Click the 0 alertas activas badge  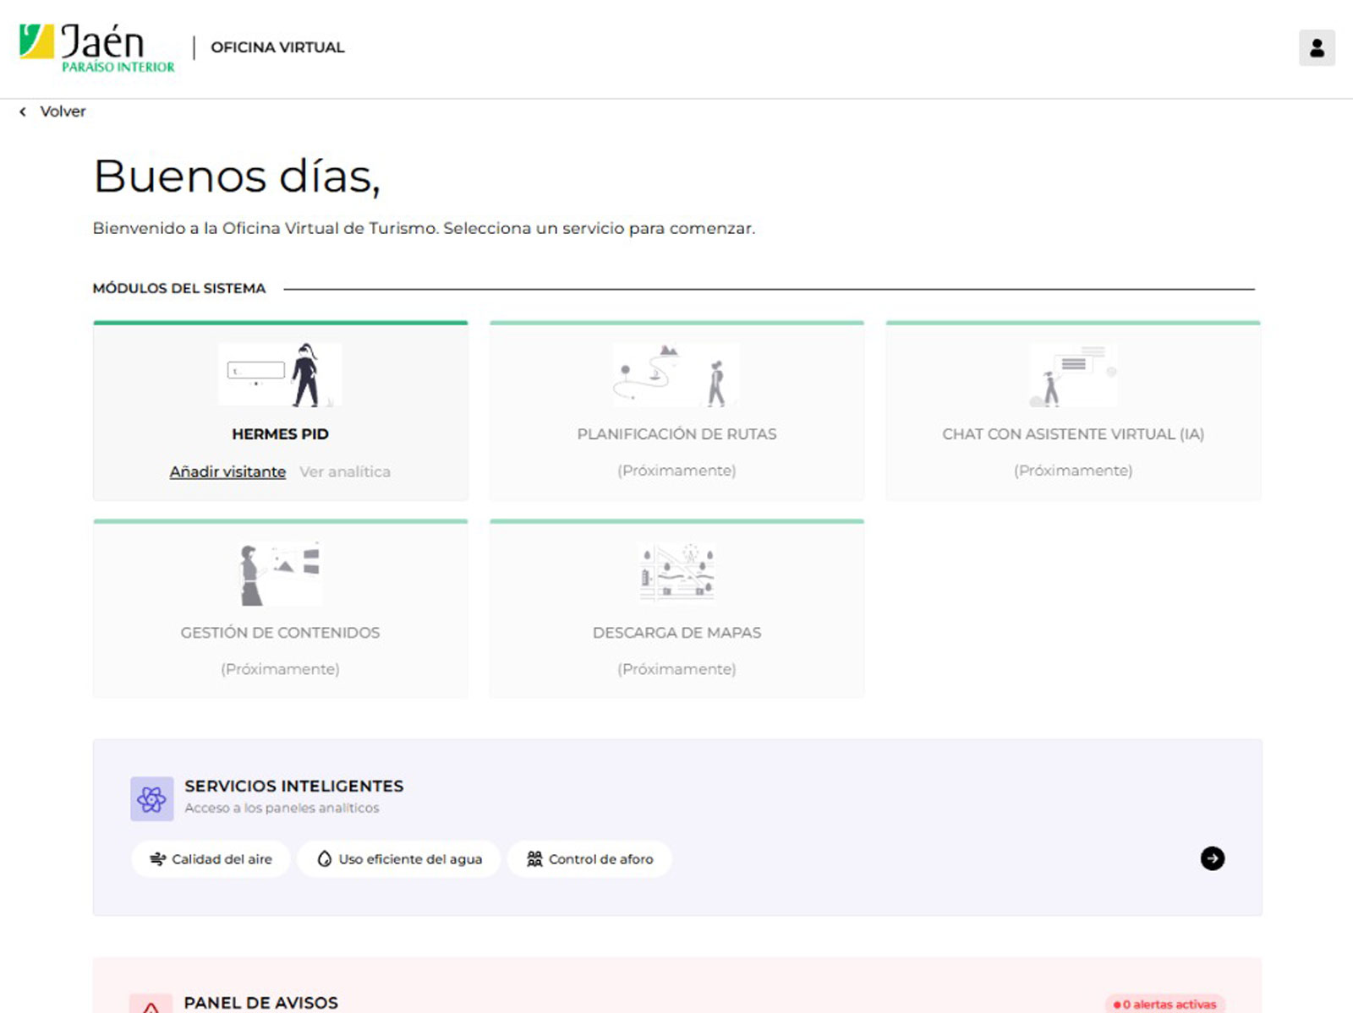click(x=1165, y=1004)
